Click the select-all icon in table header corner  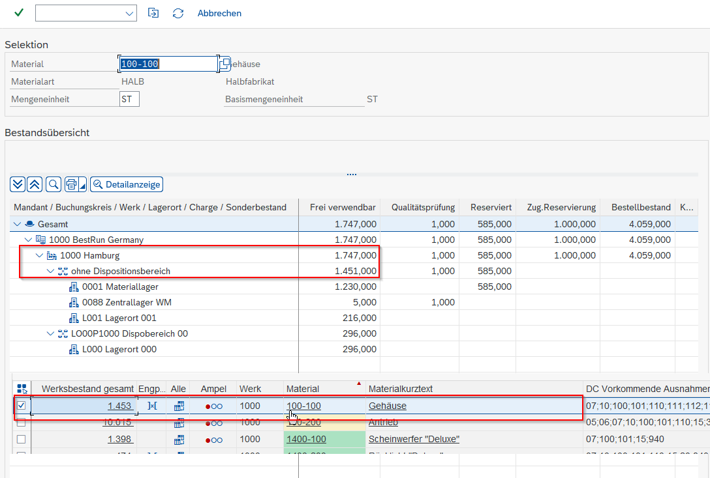tap(22, 389)
